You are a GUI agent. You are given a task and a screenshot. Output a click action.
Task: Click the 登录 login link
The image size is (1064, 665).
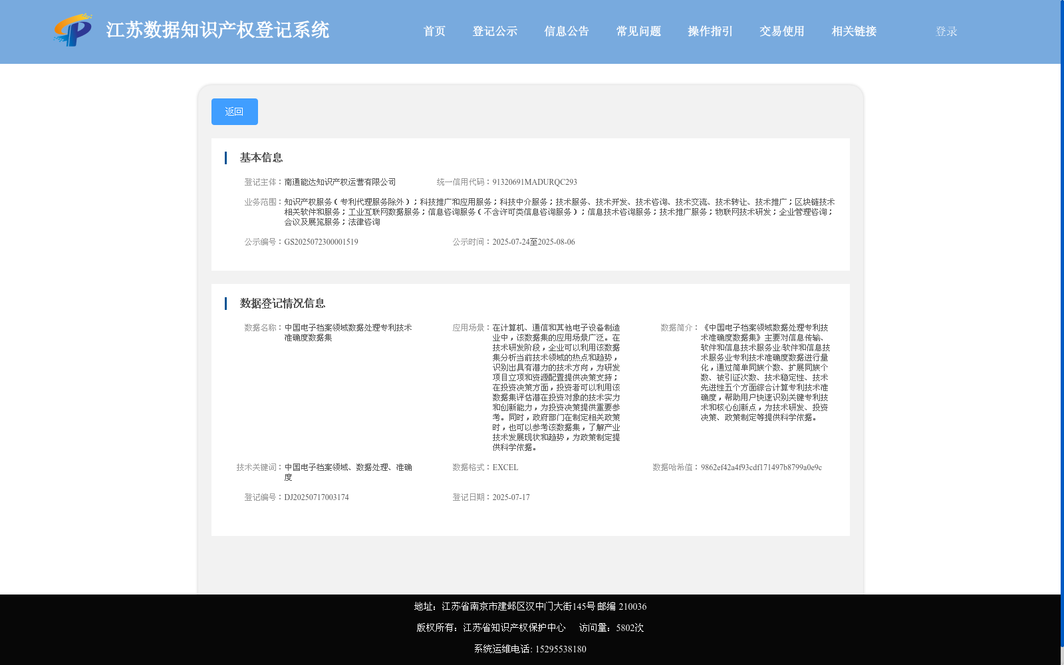tap(946, 31)
